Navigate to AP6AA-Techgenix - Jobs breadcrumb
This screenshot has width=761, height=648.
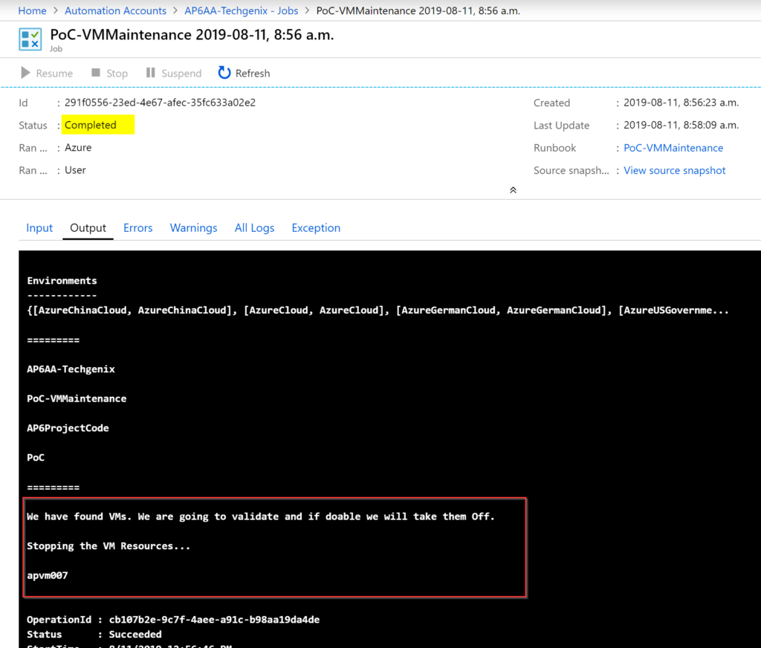point(242,10)
